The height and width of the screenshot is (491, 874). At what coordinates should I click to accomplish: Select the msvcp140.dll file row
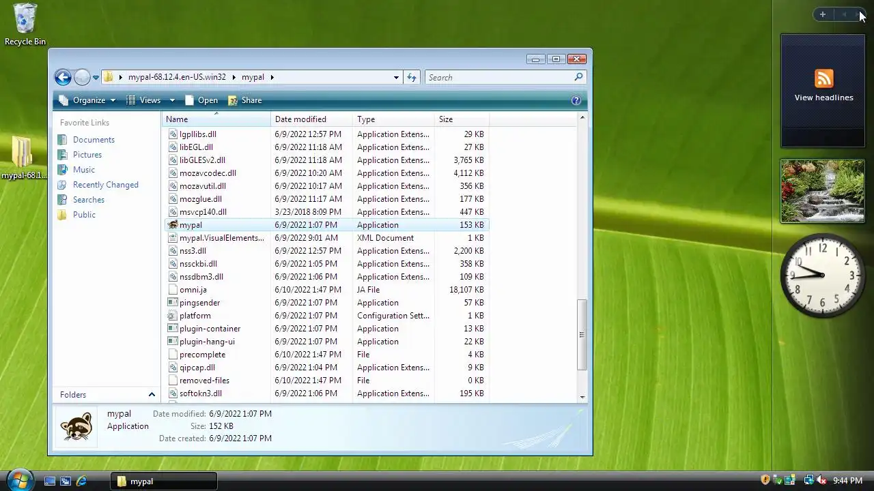327,212
